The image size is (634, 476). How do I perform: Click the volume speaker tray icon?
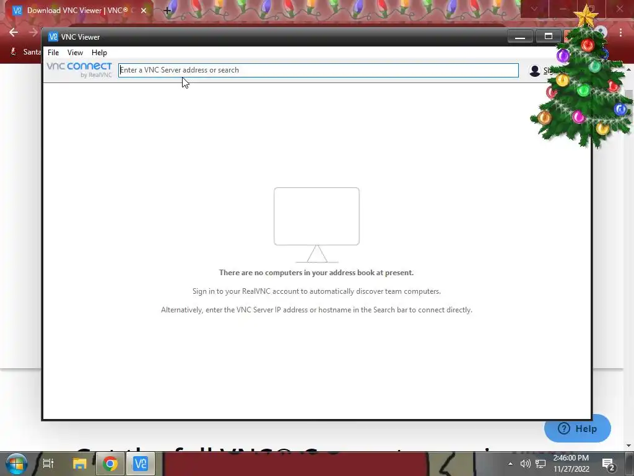tap(525, 464)
